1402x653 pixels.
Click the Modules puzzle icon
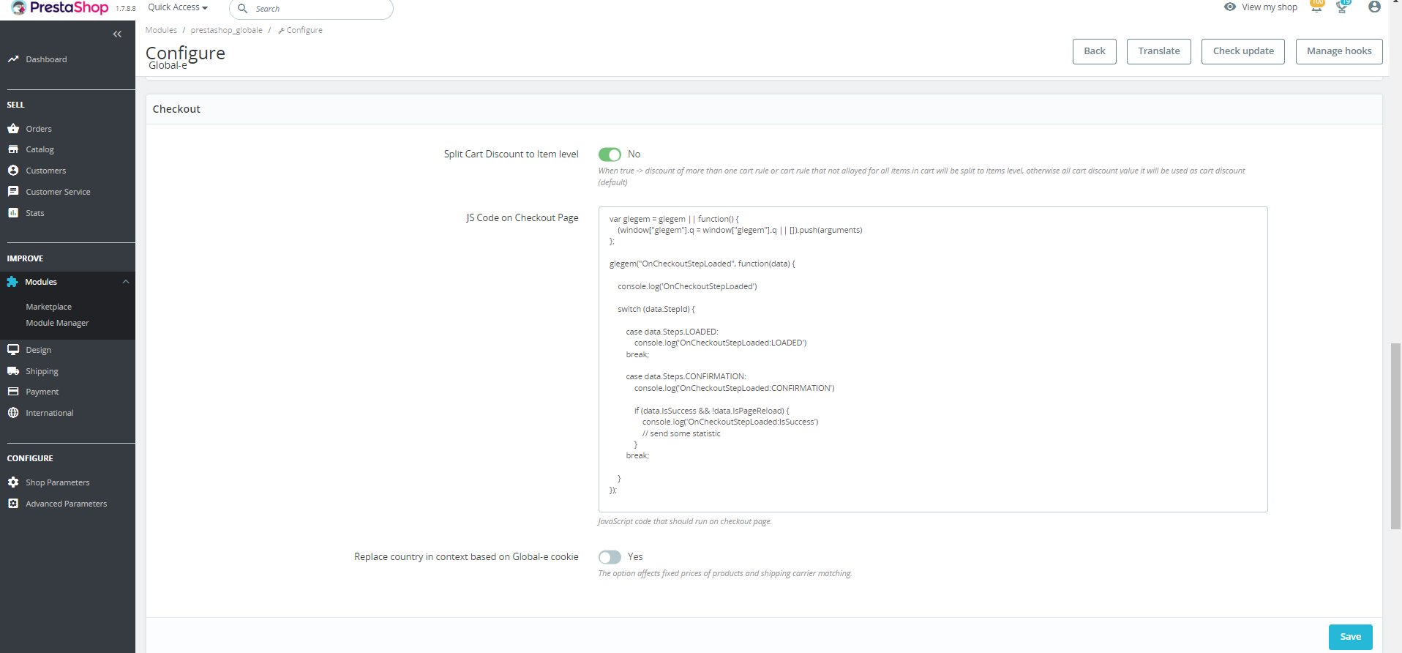pos(12,282)
